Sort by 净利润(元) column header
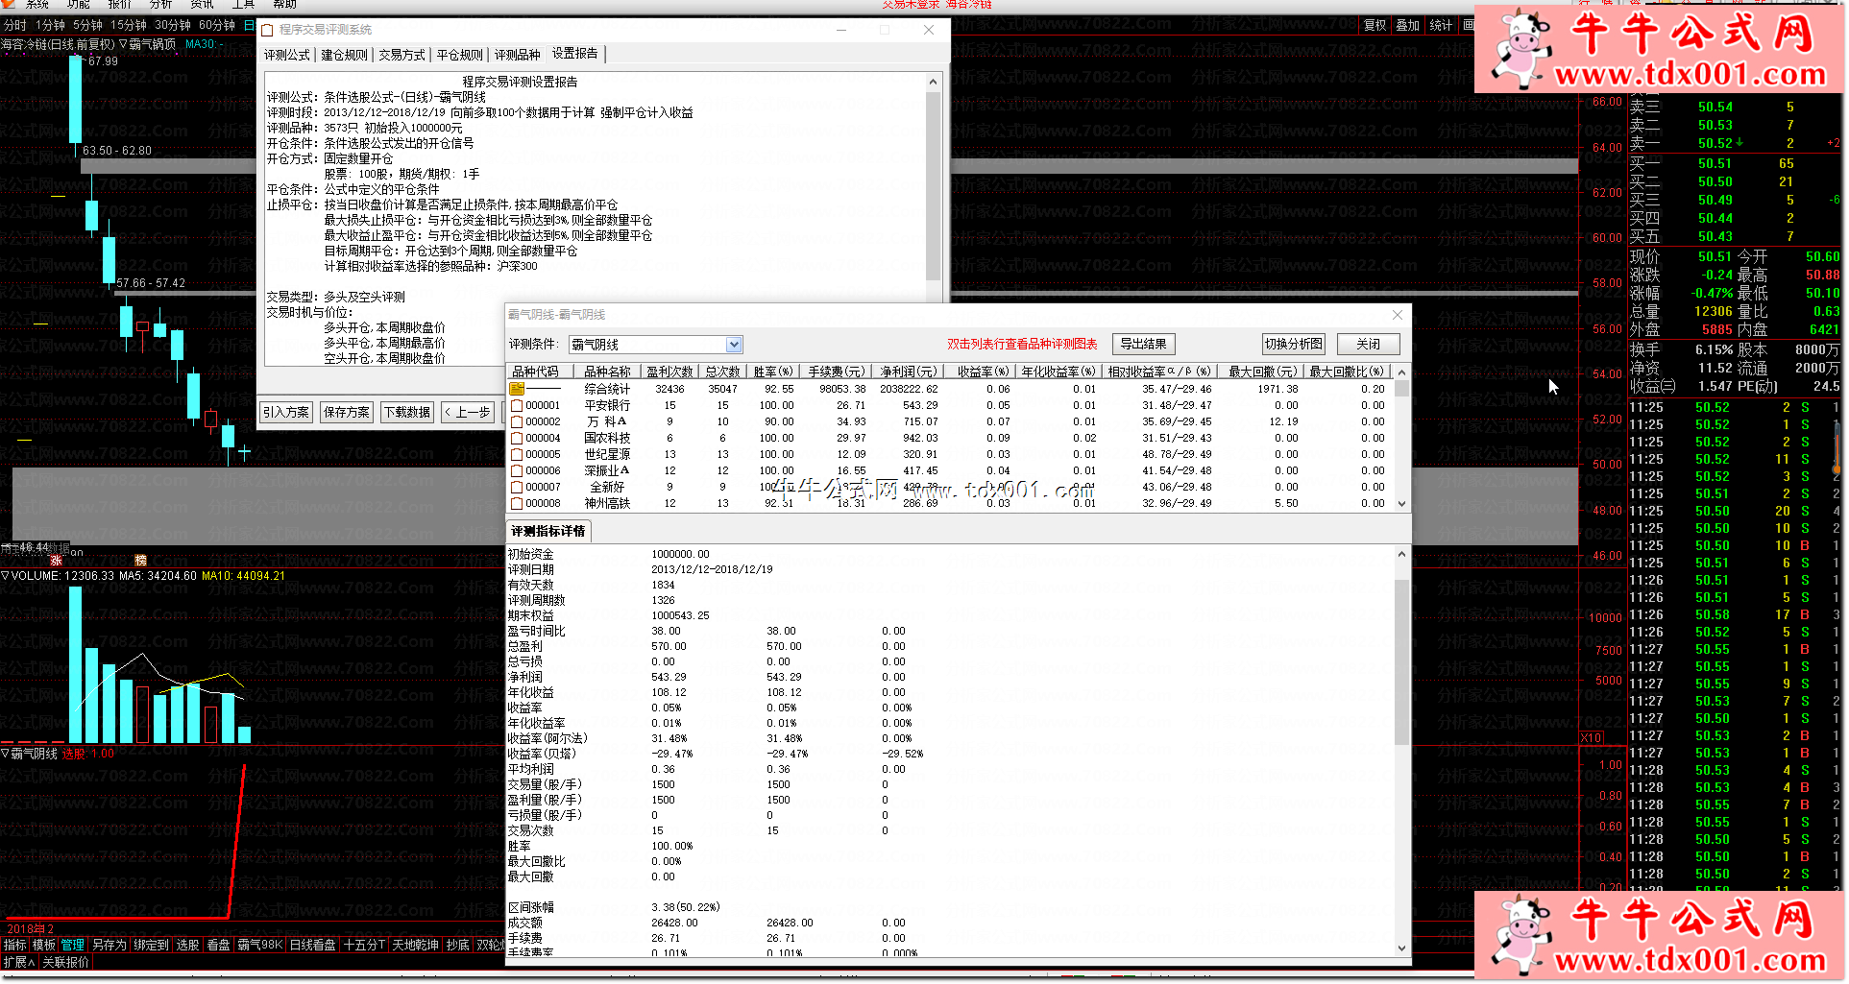This screenshot has height=984, width=1849. pos(908,372)
